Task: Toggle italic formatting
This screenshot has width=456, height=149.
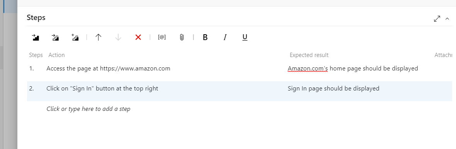Action: 225,37
